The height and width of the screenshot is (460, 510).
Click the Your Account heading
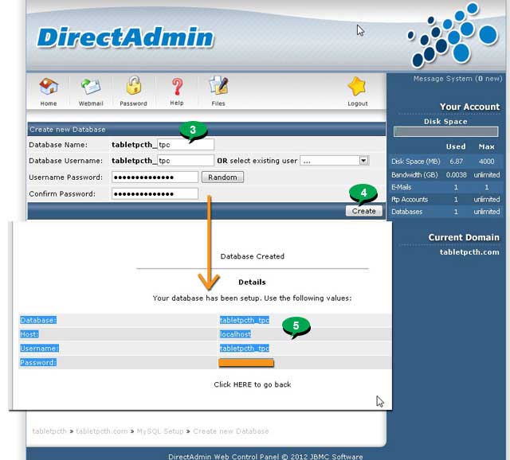click(469, 107)
